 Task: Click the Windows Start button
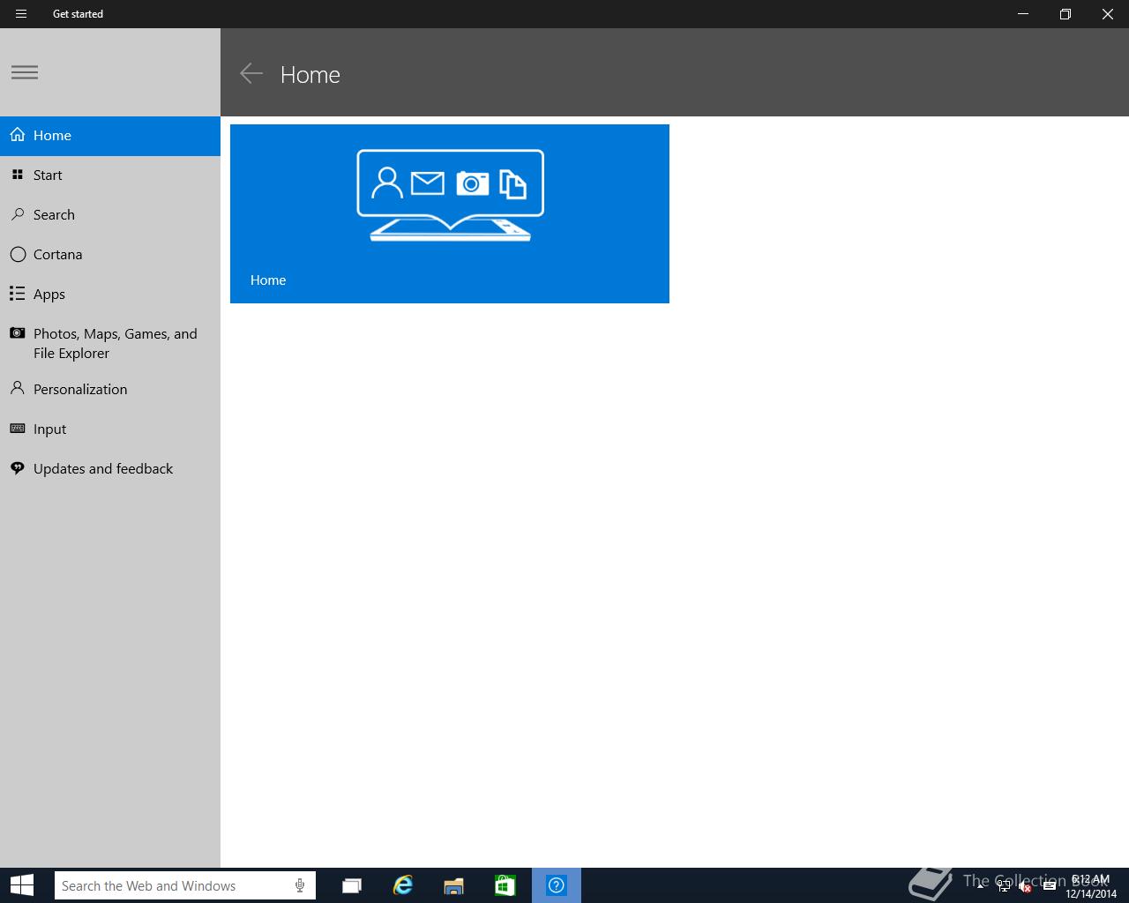point(21,885)
